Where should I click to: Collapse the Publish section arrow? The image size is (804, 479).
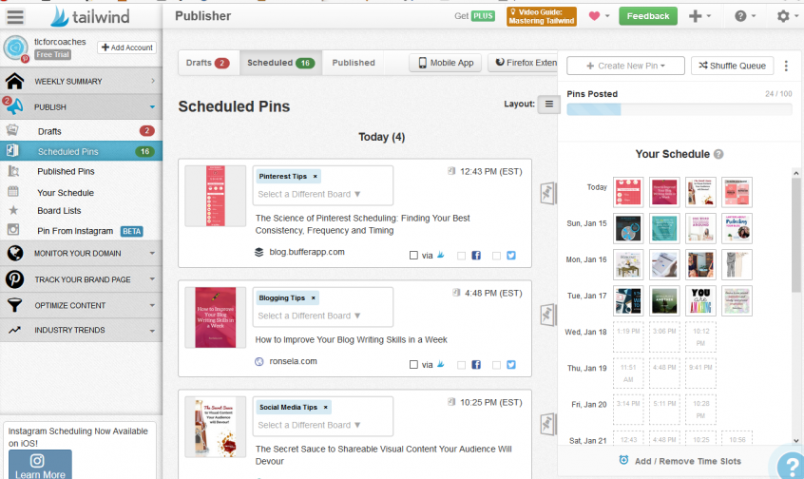(x=152, y=106)
